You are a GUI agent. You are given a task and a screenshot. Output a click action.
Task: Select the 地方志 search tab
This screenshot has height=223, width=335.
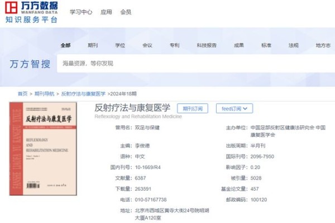pyautogui.click(x=323, y=45)
